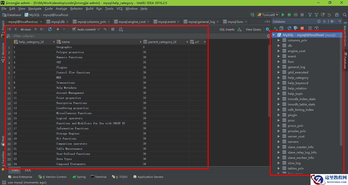Click the View Query button

pos(253,29)
